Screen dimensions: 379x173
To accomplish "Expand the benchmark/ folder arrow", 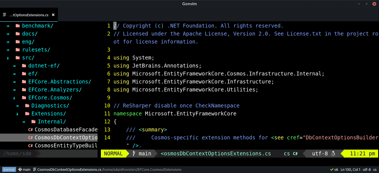I will [8, 26].
